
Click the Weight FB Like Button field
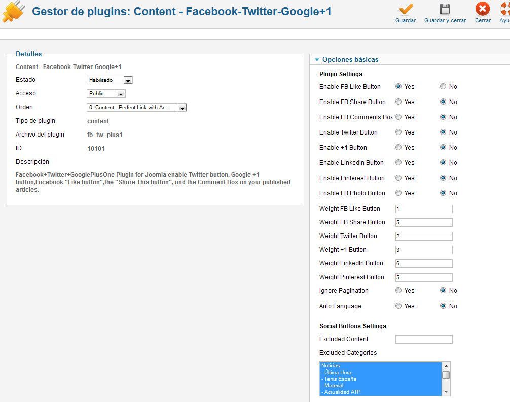424,209
